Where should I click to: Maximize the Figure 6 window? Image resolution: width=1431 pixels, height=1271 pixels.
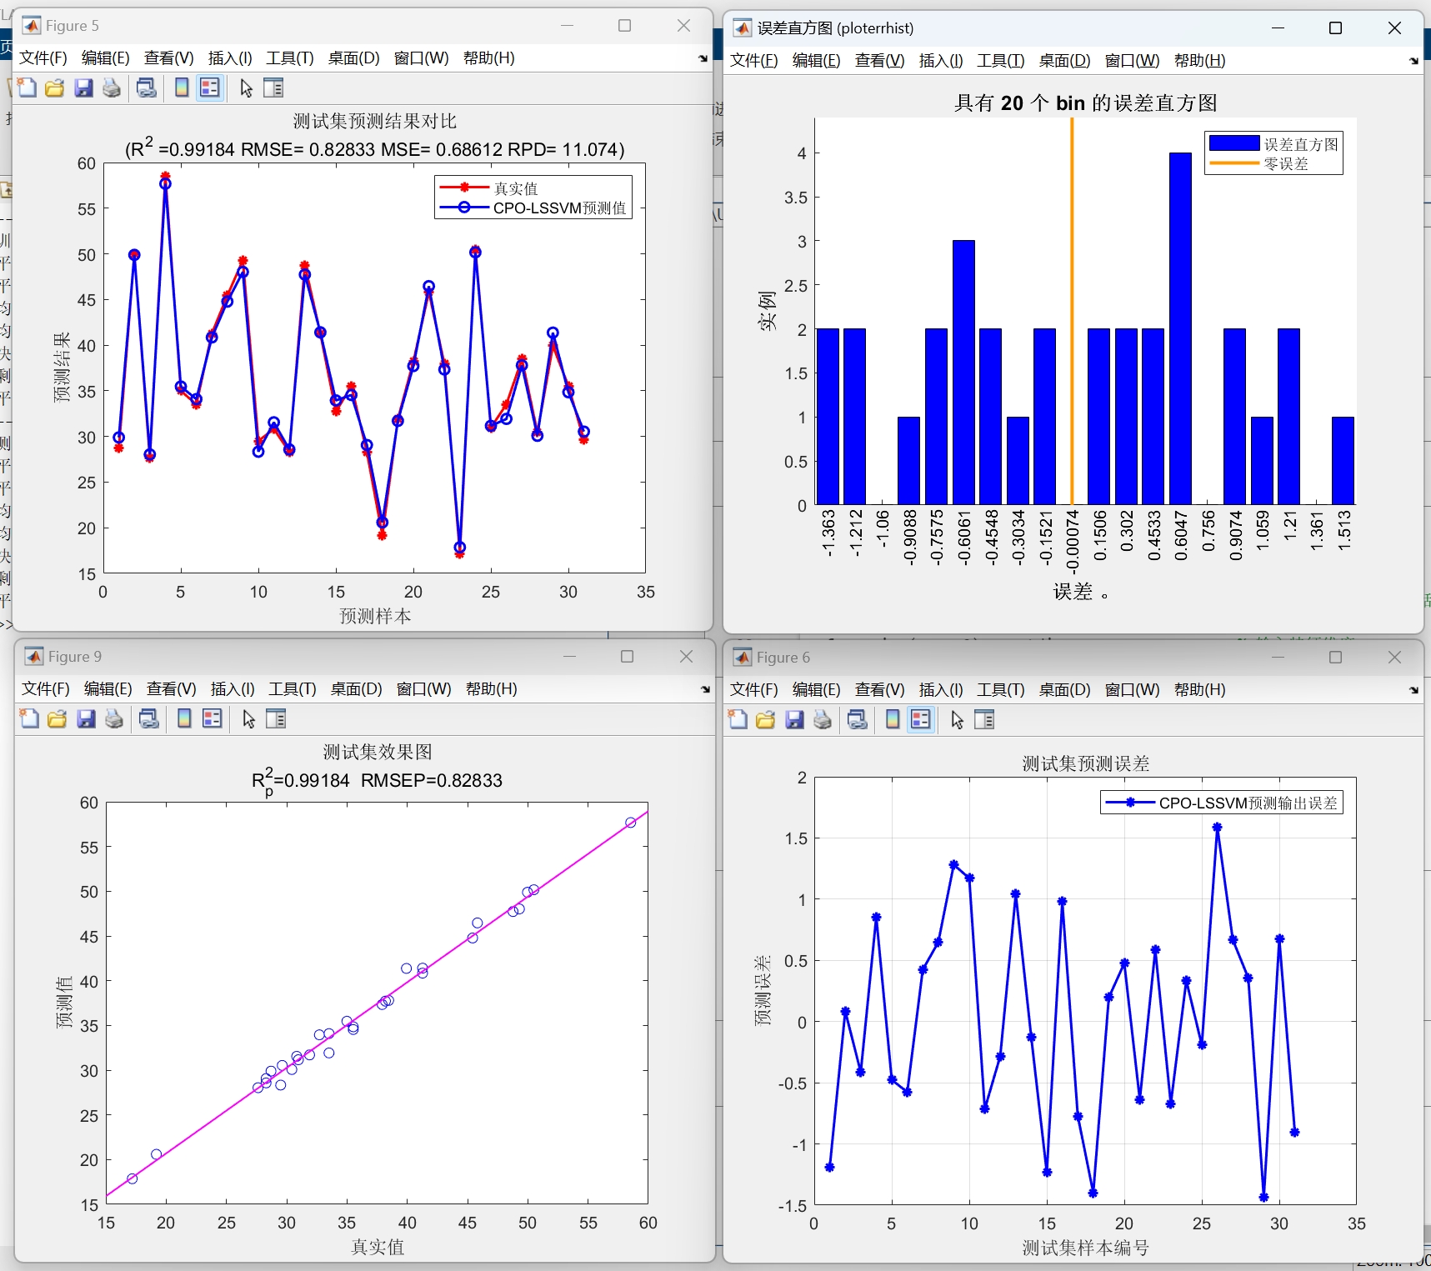(x=1335, y=658)
